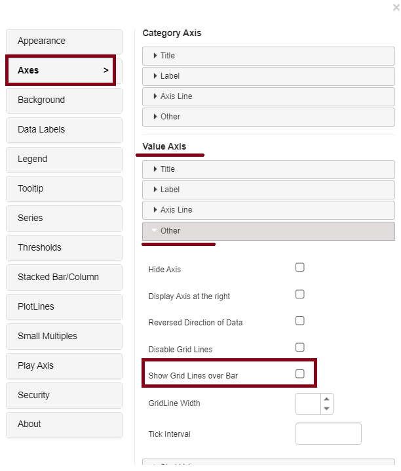Increase GridLine Width with up arrow
Screen dimensions: 401x471
[x=326, y=398]
